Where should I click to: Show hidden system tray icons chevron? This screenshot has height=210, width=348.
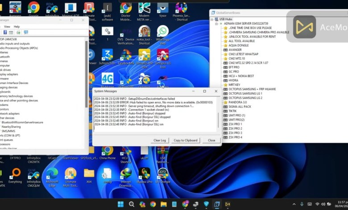tap(294, 204)
